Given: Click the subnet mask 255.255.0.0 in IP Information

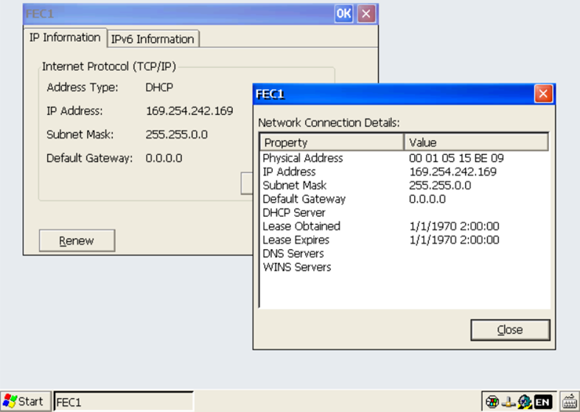Looking at the screenshot, I should click(176, 135).
